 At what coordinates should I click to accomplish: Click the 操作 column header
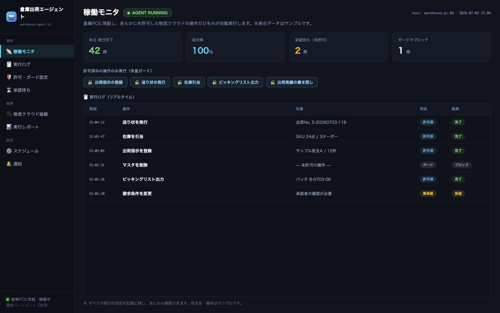click(x=126, y=109)
